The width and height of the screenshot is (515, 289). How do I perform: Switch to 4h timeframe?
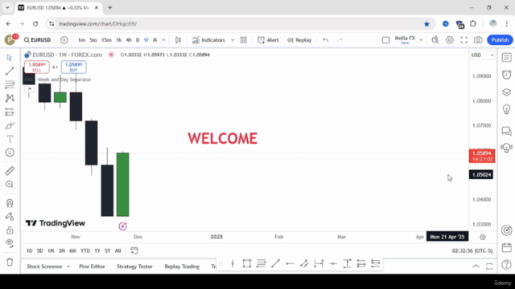point(129,40)
